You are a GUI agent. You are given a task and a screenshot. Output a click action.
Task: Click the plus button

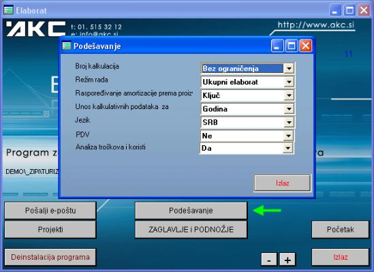pos(287,259)
